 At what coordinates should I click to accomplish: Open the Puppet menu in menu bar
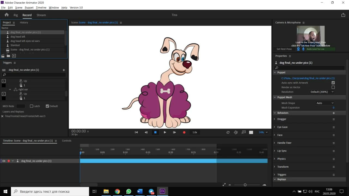click(x=29, y=8)
